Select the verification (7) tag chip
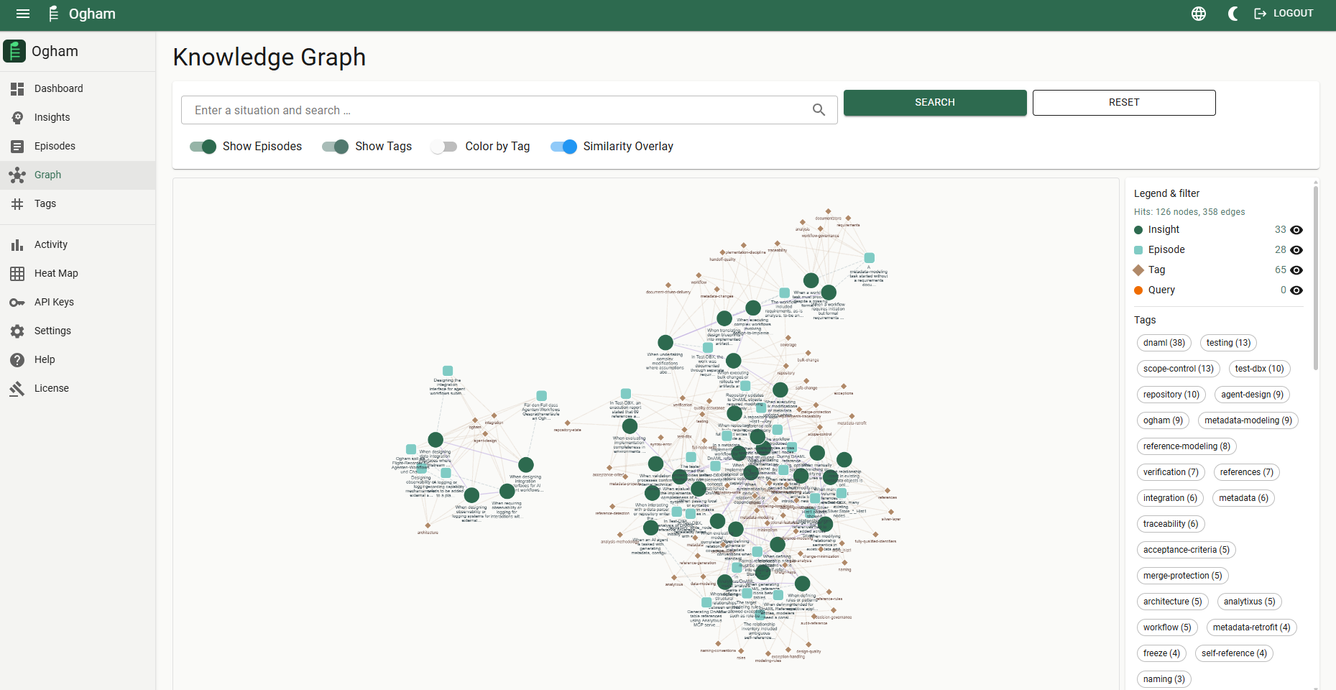1336x690 pixels. pyautogui.click(x=1171, y=472)
